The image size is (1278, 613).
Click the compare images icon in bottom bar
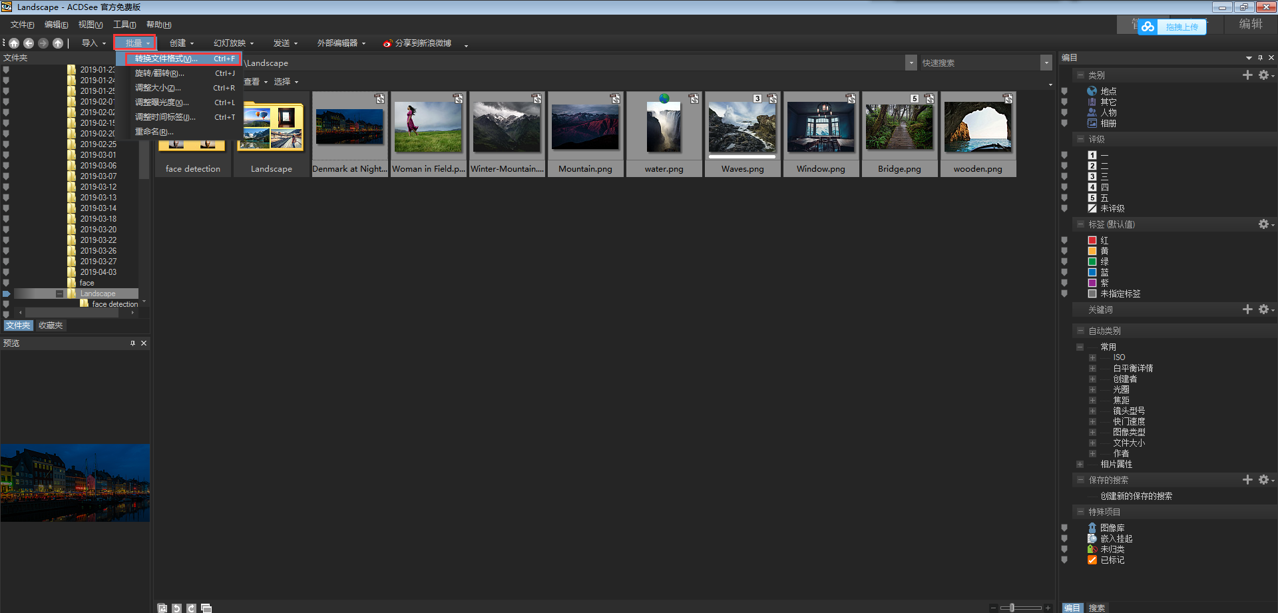206,608
